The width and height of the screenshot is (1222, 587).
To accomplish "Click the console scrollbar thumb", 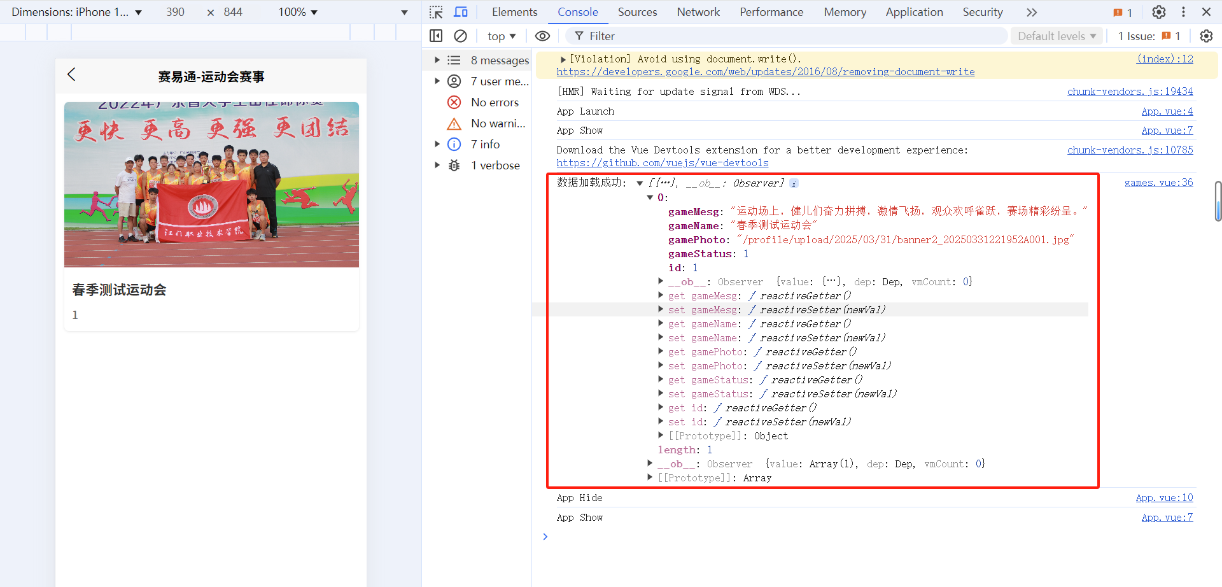I will click(x=1218, y=201).
